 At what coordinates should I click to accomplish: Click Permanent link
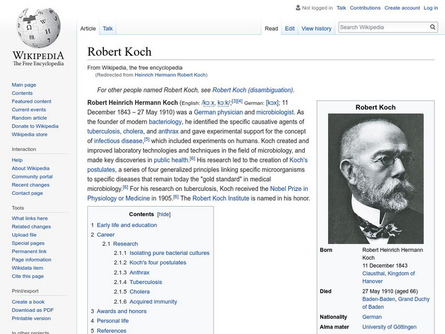click(x=29, y=251)
